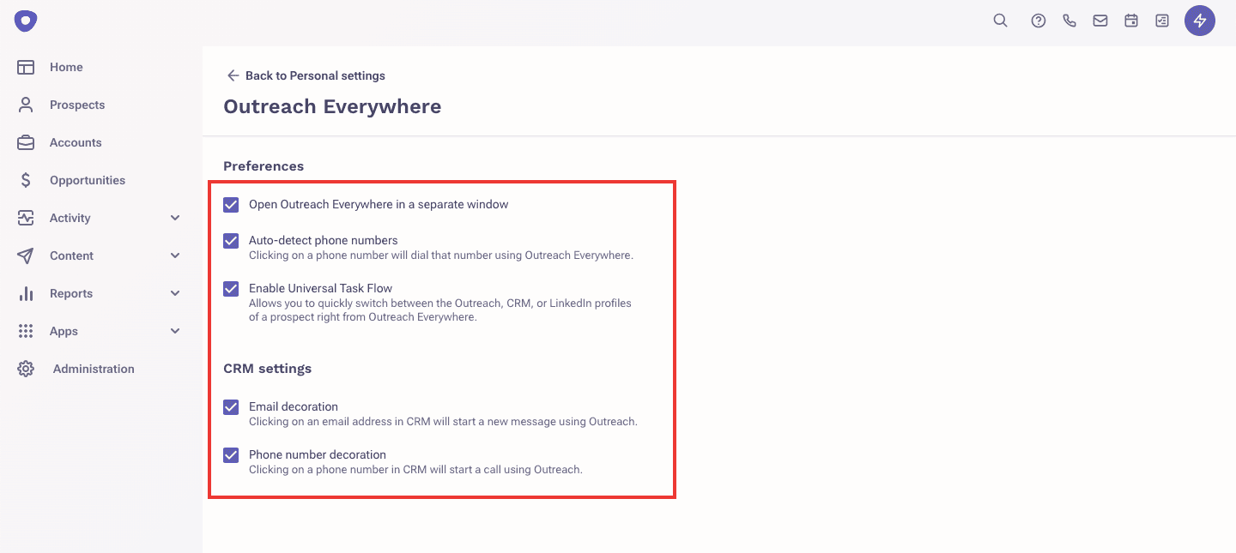Open the calendar icon in top bar

1131,21
